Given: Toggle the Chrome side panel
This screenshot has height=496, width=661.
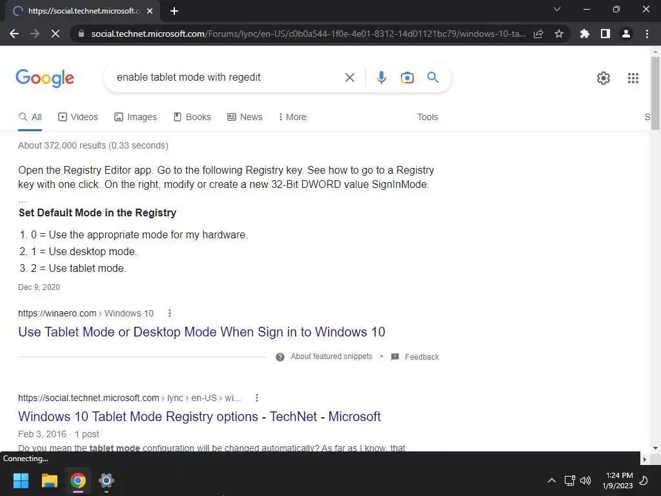Looking at the screenshot, I should click(x=605, y=34).
